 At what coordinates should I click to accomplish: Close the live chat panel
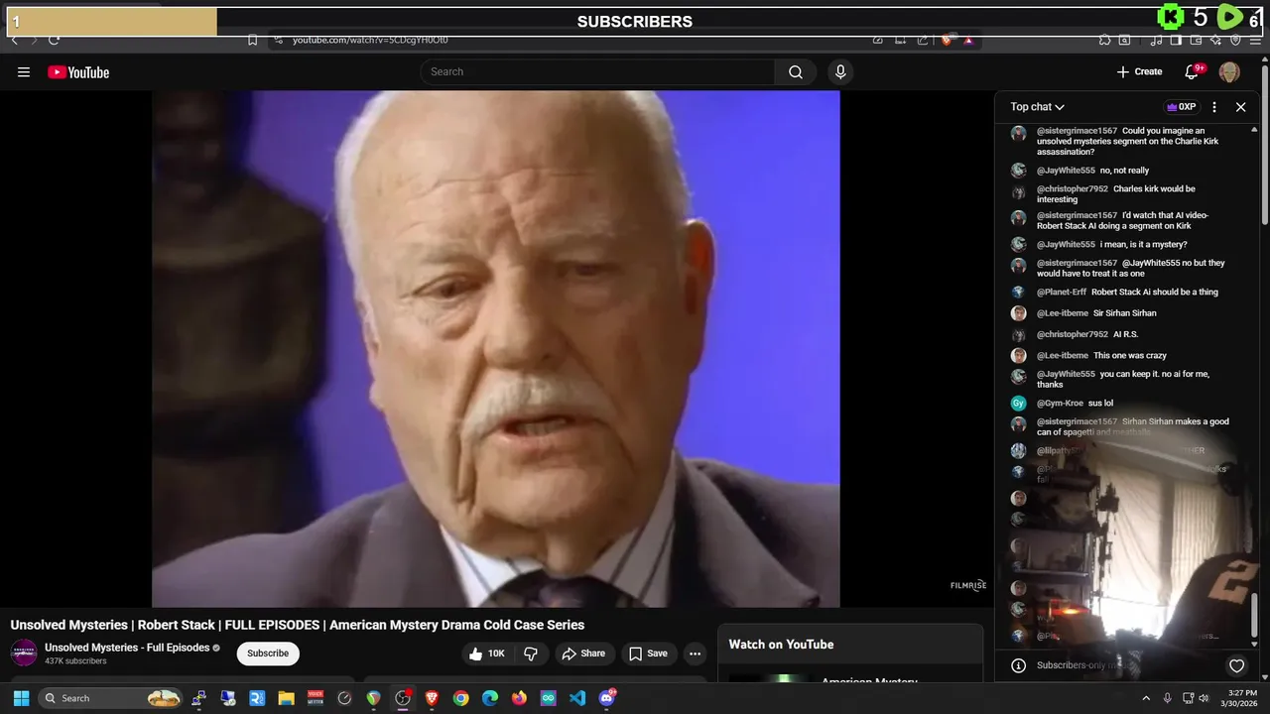click(x=1240, y=107)
